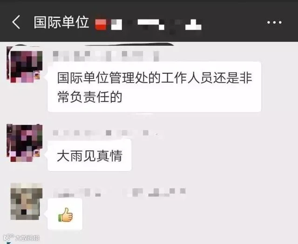The width and height of the screenshot is (298, 244).
Task: Select the 国际单位管理处的工作人员 message bubble
Action: (154, 87)
